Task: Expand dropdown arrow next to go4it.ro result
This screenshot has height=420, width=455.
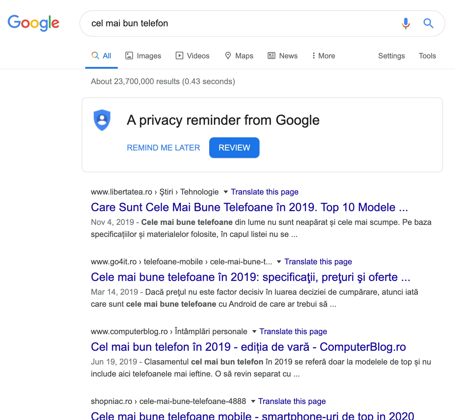Action: [x=279, y=262]
